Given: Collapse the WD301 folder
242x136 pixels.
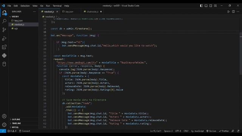Looking at the screenshot, I should [15, 17].
